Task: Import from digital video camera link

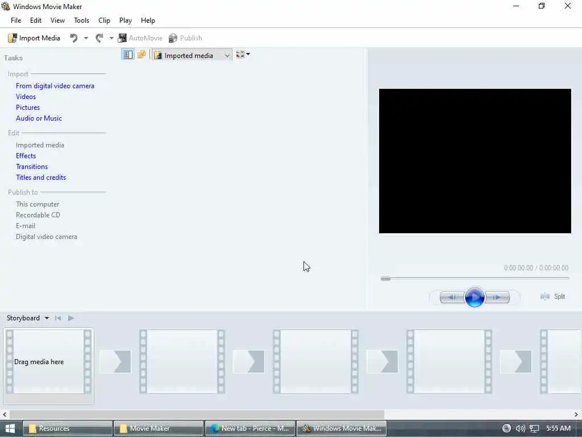Action: tap(55, 86)
